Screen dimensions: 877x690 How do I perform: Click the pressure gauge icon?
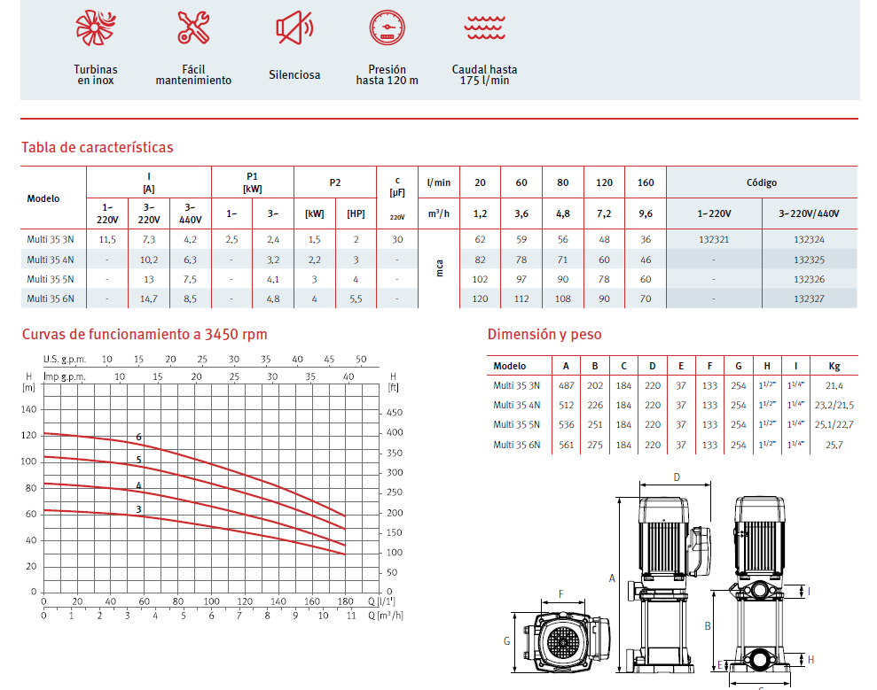[387, 27]
